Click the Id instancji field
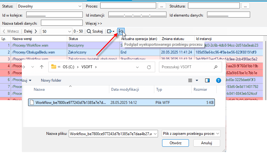 [x=137, y=15]
